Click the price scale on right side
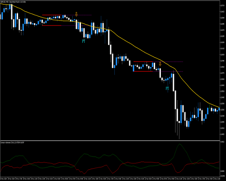Image resolution: width=226 pixels, height=181 pixels. coord(223,70)
